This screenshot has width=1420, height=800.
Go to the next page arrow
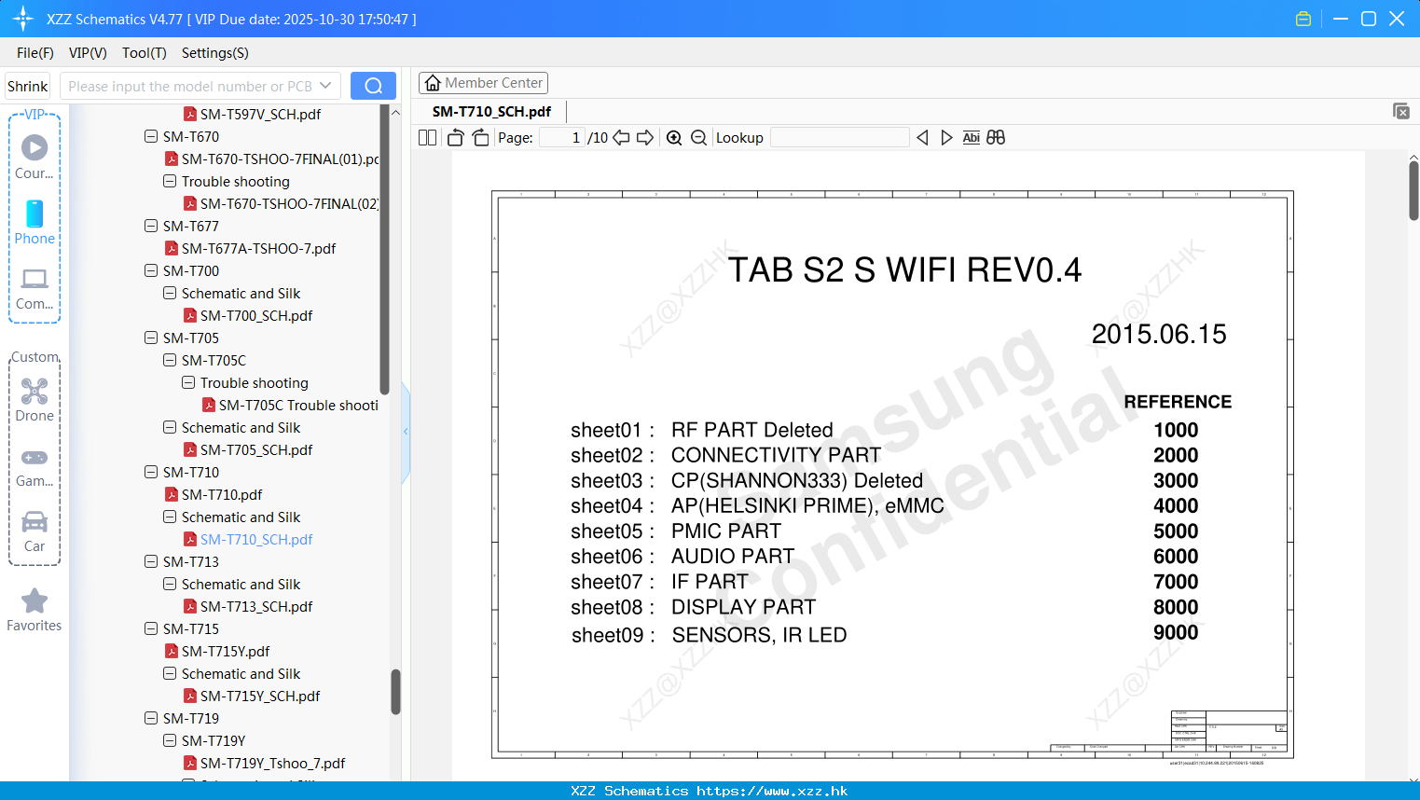tap(645, 138)
